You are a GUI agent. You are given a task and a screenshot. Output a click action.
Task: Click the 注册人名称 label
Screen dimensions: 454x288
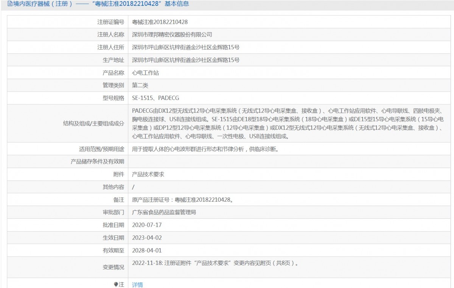coord(110,34)
